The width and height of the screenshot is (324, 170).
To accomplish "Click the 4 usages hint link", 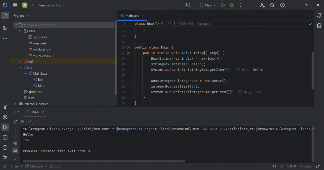I will click(203, 24).
